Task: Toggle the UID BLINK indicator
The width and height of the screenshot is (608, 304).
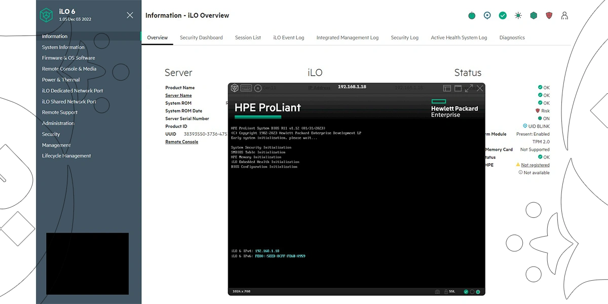Action: click(x=525, y=126)
